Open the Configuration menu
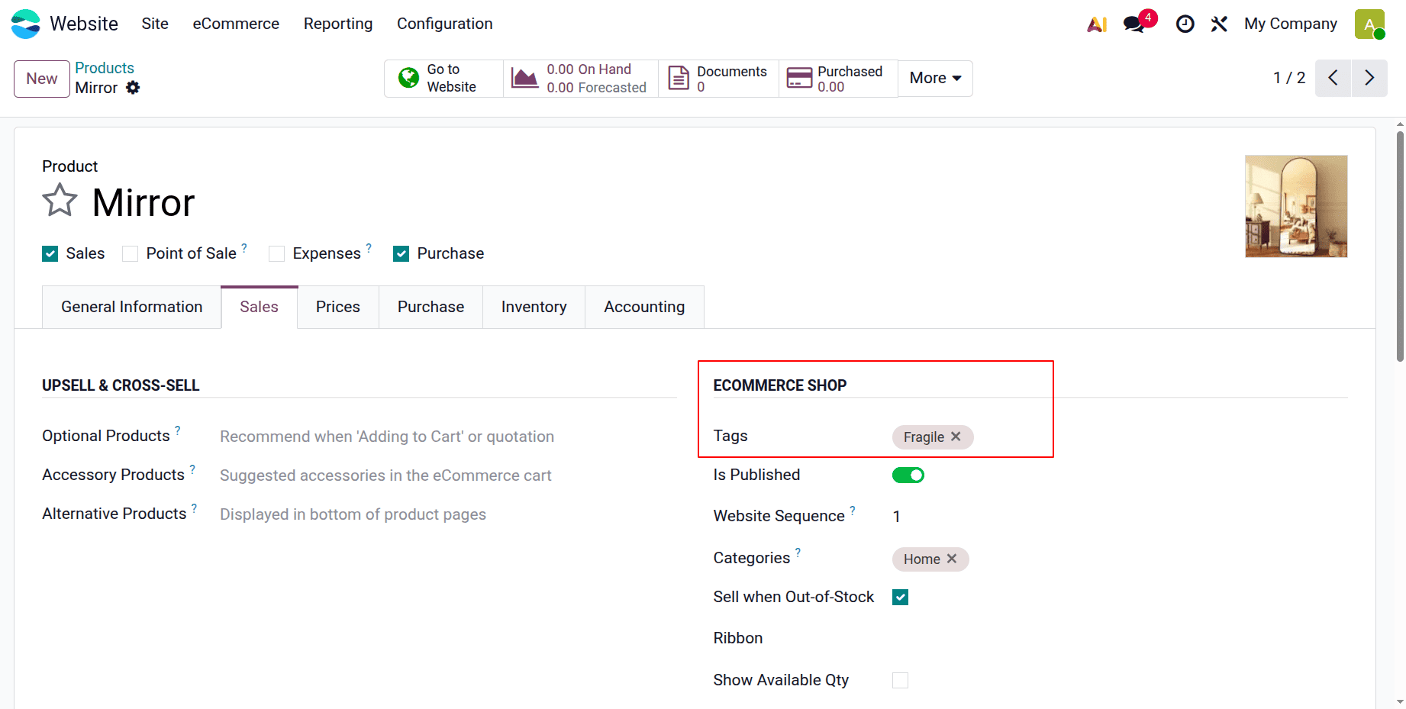The width and height of the screenshot is (1406, 709). [445, 24]
